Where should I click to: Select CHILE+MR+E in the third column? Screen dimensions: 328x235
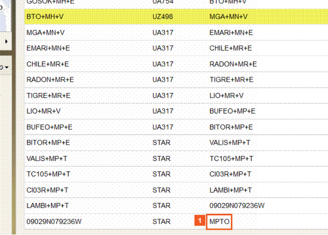[231, 48]
